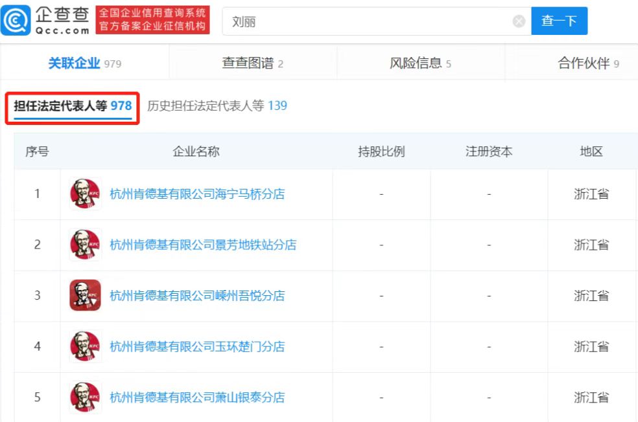638x422 pixels.
Task: Click 浙江省 in the 萧山银泰分店 row
Action: coord(591,397)
